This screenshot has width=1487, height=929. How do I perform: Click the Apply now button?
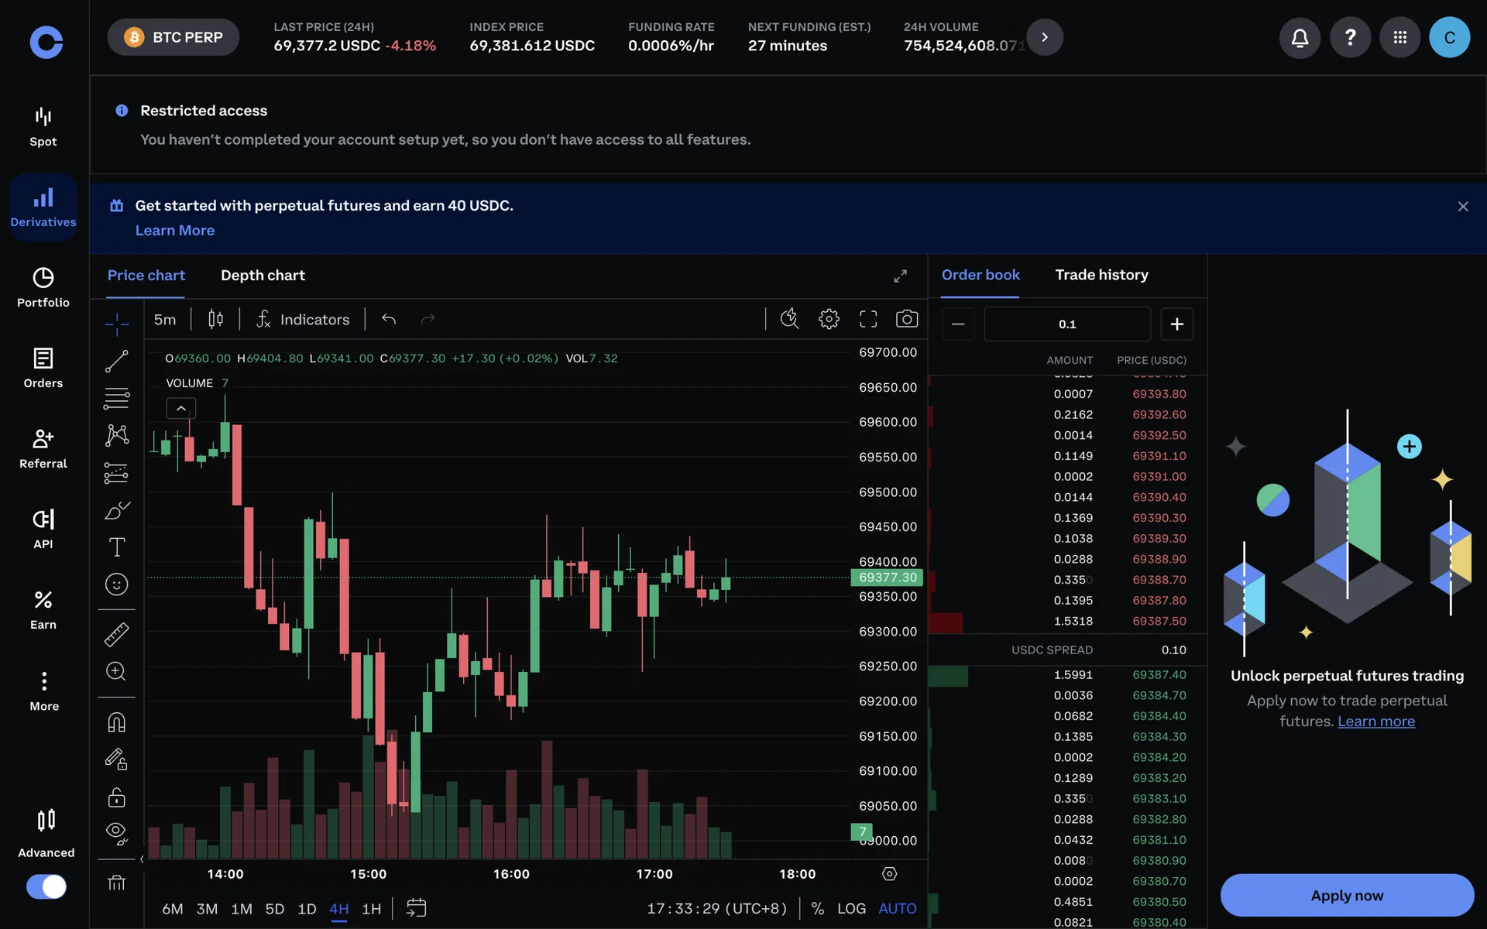(x=1347, y=895)
